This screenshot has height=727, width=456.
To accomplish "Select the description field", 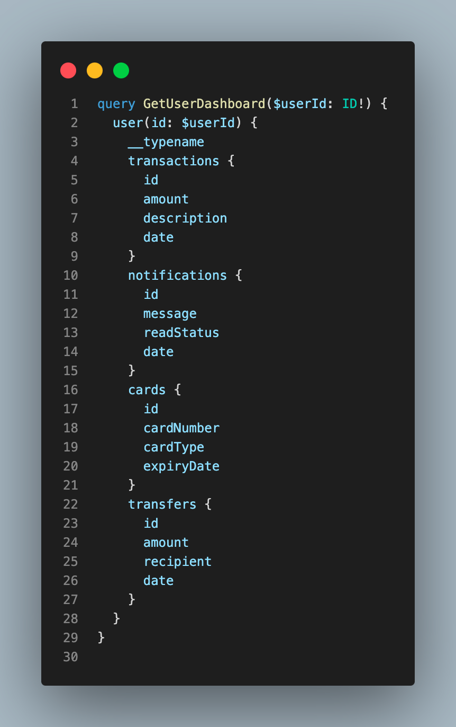I will point(185,218).
